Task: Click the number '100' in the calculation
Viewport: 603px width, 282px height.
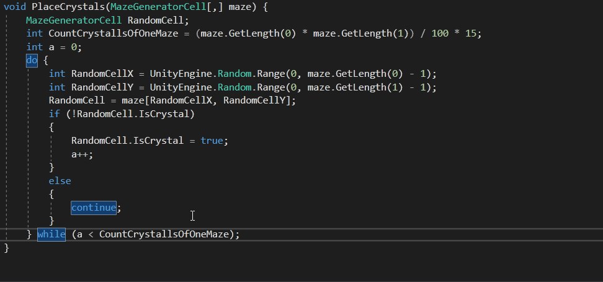Action: point(440,33)
